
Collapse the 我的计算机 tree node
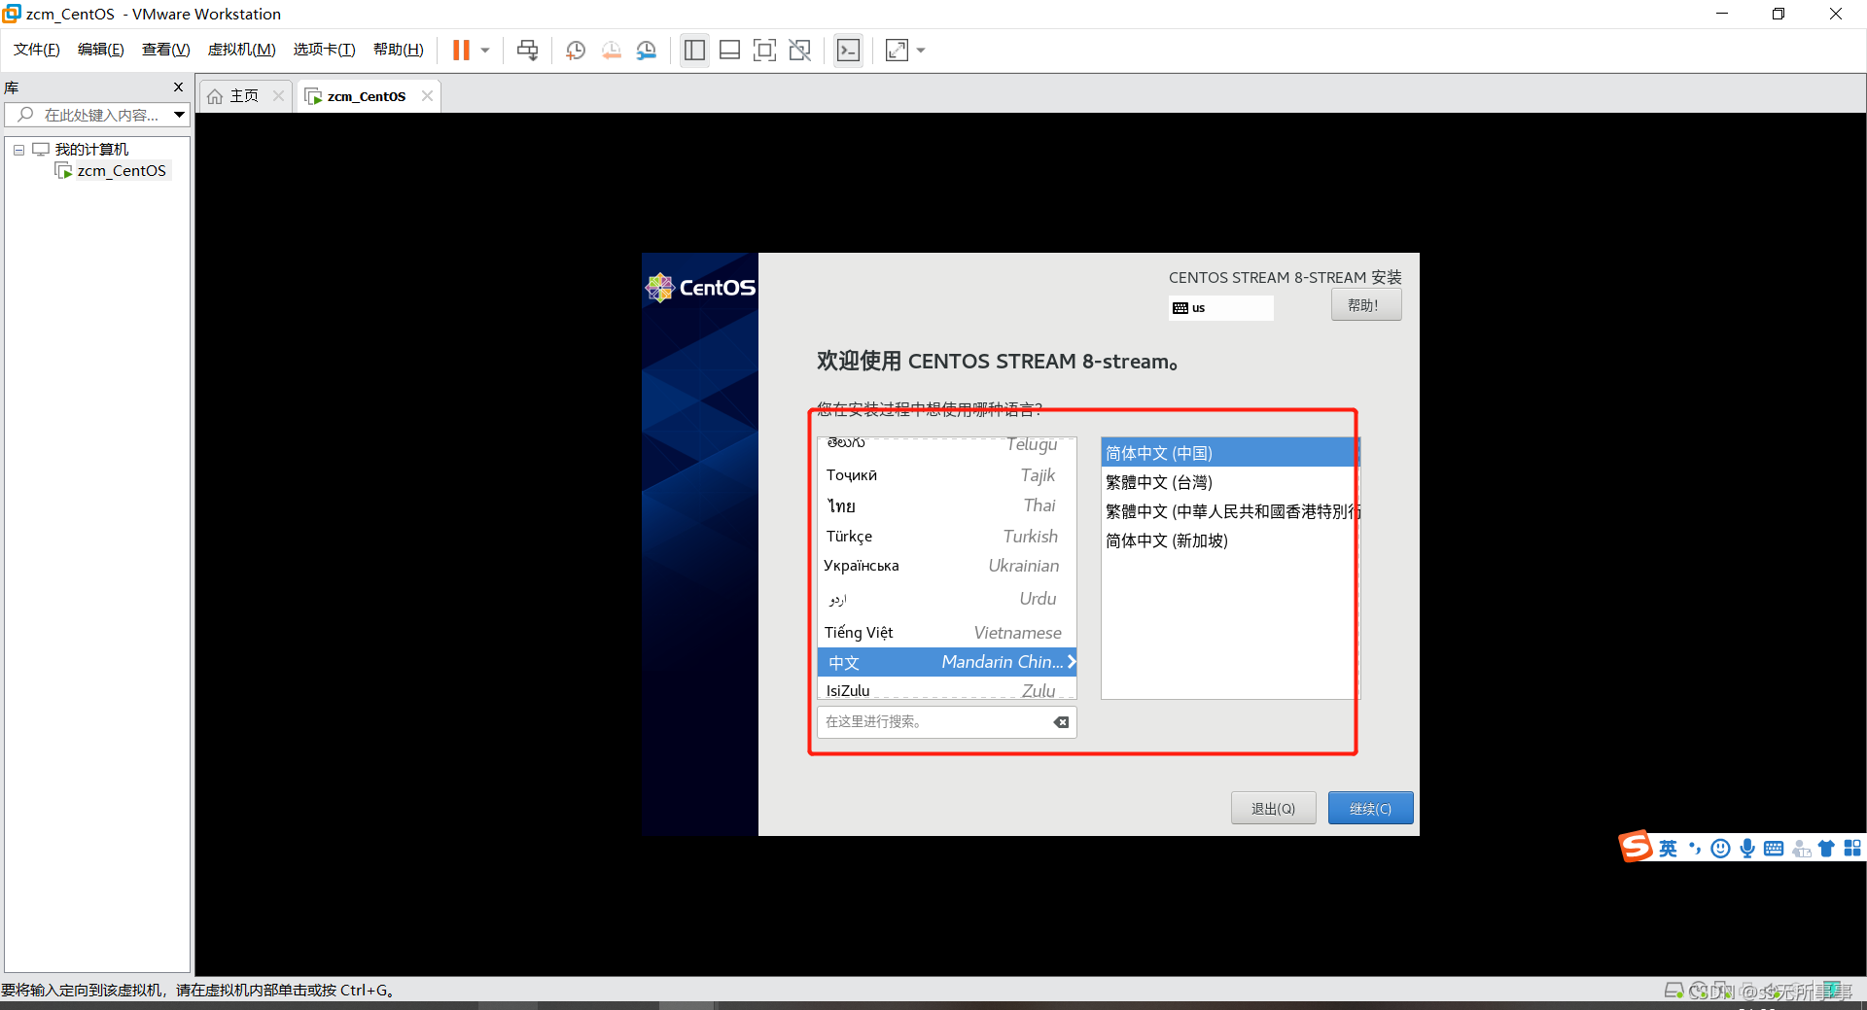pyautogui.click(x=18, y=150)
